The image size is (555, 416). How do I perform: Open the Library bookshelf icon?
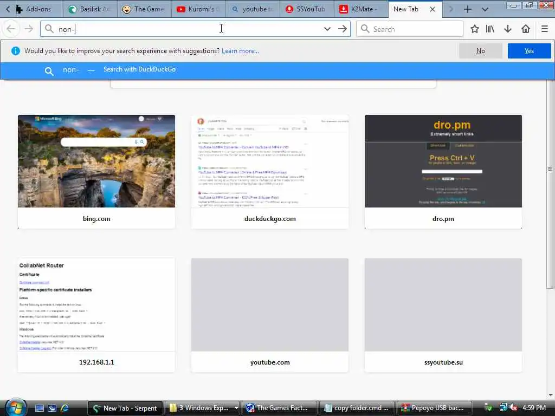pos(490,29)
